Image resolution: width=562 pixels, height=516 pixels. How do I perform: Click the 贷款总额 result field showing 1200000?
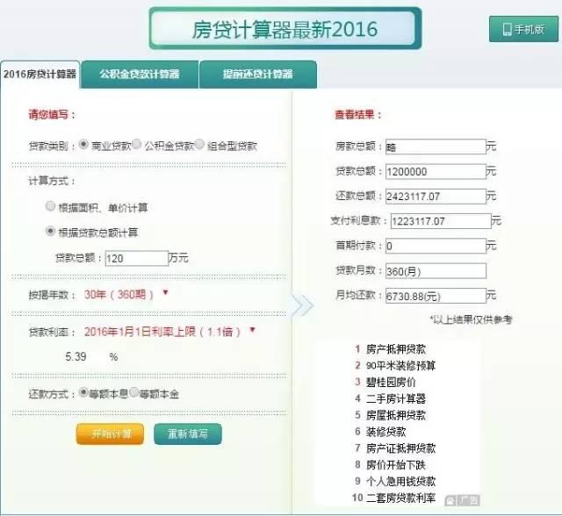[436, 171]
